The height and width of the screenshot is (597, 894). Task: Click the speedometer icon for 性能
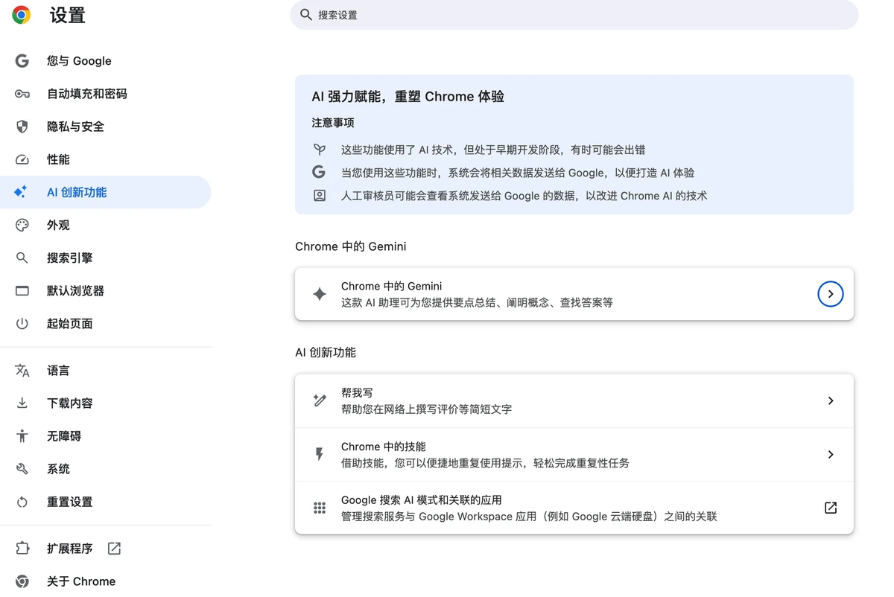(x=22, y=159)
